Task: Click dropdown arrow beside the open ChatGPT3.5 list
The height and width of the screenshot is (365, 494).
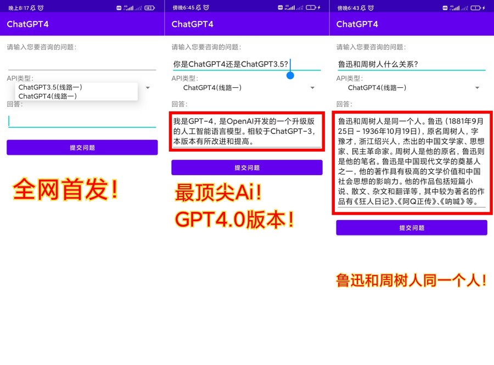Action: point(148,88)
